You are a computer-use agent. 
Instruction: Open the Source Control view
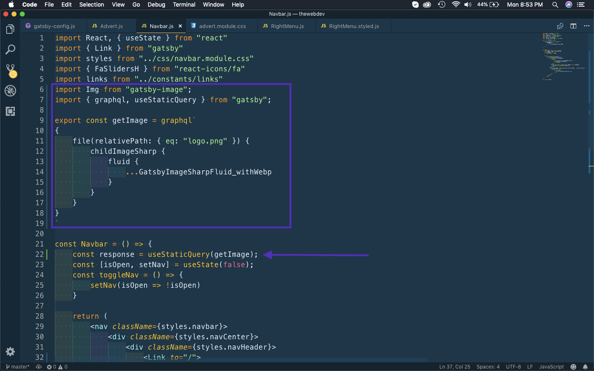(10, 70)
